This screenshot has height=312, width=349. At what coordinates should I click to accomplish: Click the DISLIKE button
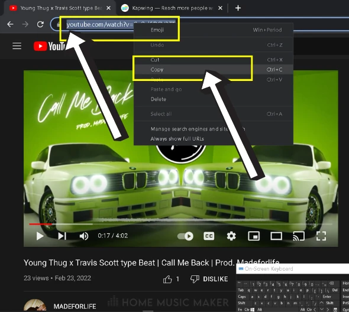click(x=209, y=279)
